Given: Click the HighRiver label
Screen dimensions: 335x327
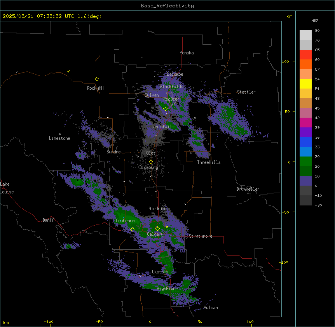Looking at the screenshot, I should point(167,289).
